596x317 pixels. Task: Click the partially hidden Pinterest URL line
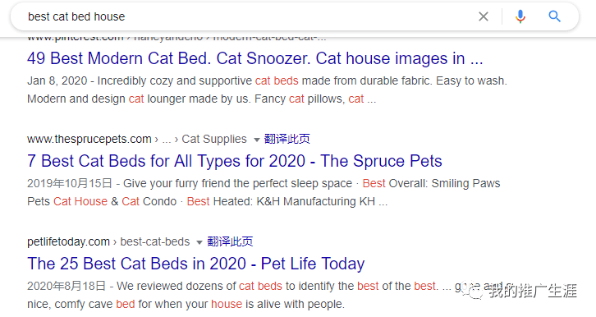click(x=177, y=39)
